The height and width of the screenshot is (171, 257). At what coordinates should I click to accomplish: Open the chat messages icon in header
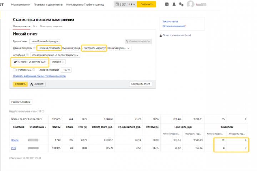[x=167, y=5]
